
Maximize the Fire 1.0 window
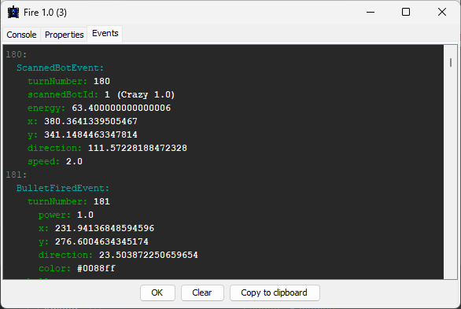click(x=406, y=13)
